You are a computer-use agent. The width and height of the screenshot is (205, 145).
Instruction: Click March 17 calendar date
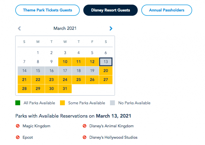coord(65,71)
